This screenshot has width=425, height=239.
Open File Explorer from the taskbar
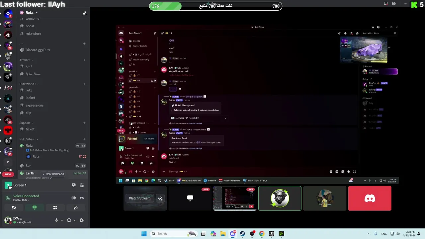pyautogui.click(x=223, y=234)
